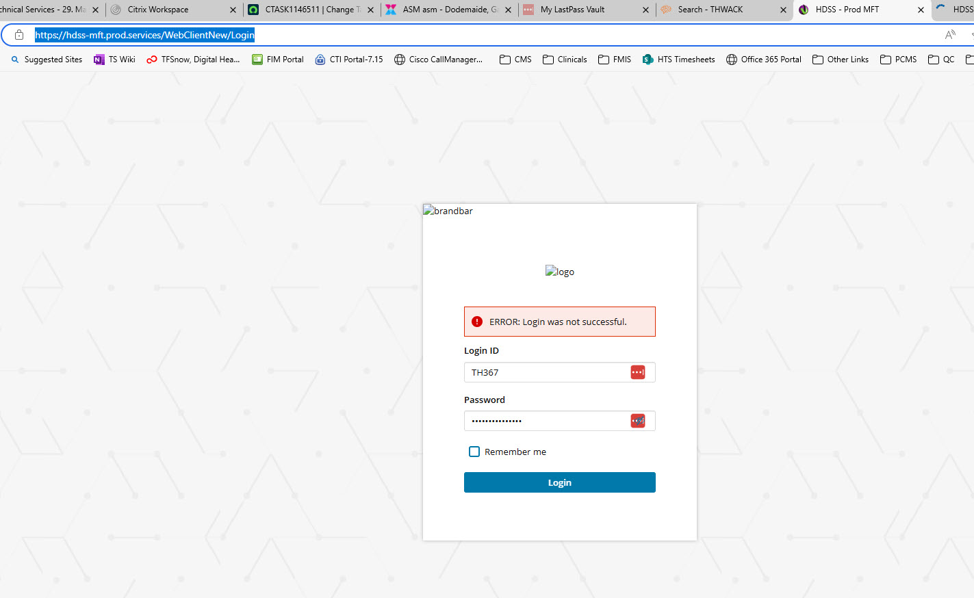The width and height of the screenshot is (974, 598).
Task: Click the site lock icon in address bar
Action: (19, 35)
